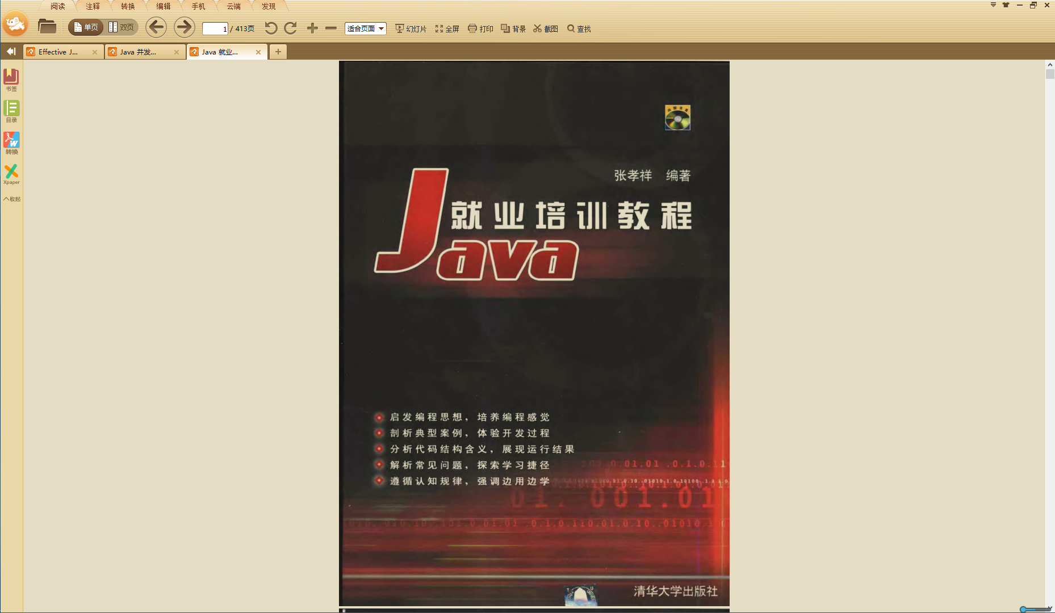Close the Java 并发... tab
This screenshot has width=1055, height=613.
pos(177,52)
